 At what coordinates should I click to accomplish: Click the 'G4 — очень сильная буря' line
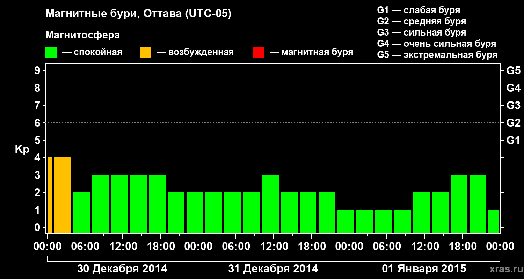pos(437,44)
